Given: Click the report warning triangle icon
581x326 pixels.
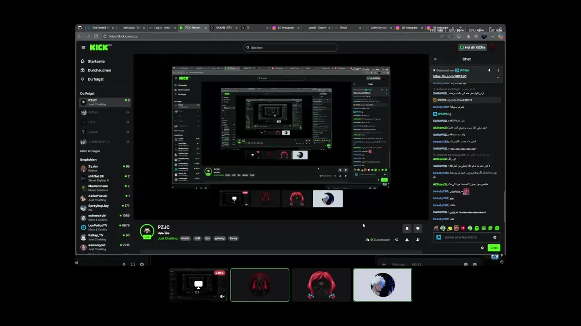Looking at the screenshot, I should 407,240.
